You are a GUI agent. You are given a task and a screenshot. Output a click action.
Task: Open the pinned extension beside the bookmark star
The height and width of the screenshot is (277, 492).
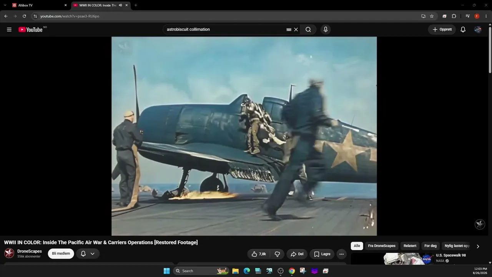coord(444,16)
